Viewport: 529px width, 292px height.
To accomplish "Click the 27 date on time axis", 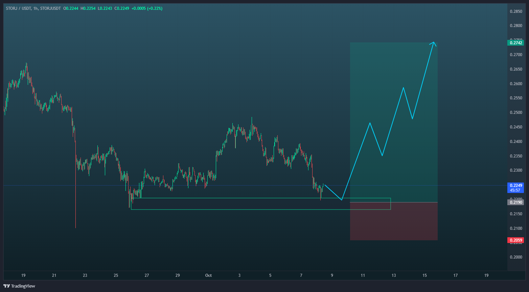I will tap(147, 275).
